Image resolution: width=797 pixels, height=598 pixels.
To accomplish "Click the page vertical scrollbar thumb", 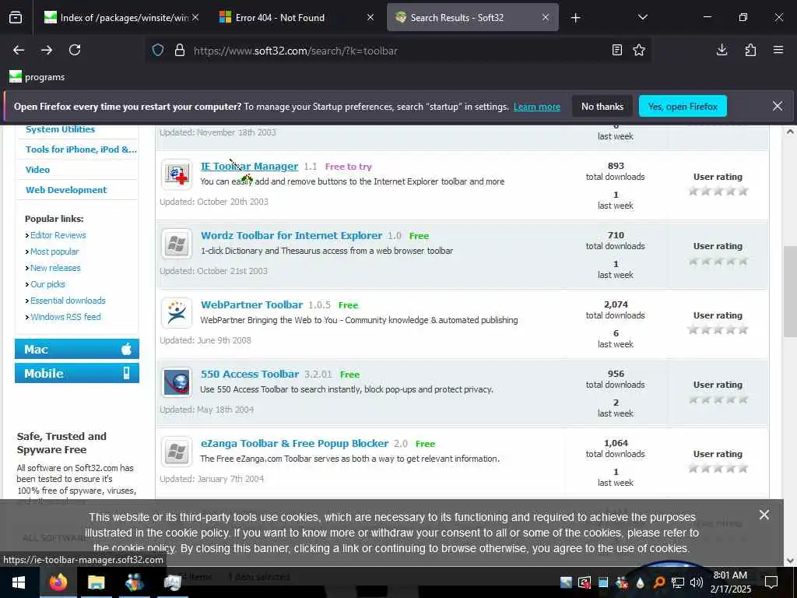I will coord(789,291).
